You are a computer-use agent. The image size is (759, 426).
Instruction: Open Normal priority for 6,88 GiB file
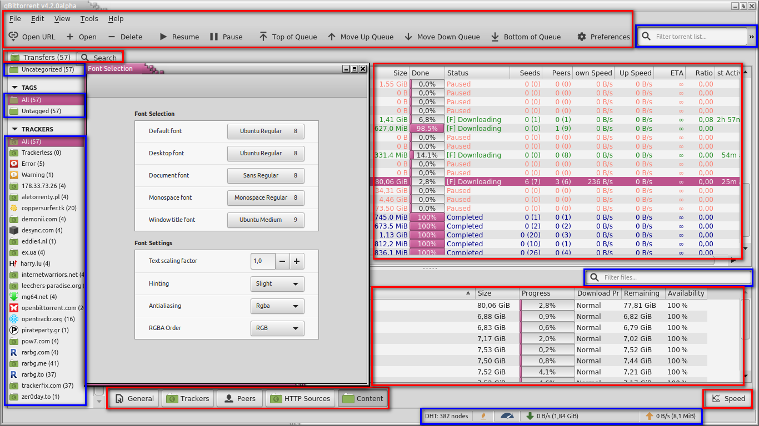pos(598,317)
